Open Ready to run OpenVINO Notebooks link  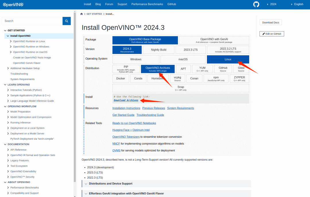click(x=134, y=123)
